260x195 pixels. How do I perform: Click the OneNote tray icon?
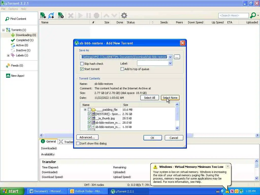pos(232,191)
